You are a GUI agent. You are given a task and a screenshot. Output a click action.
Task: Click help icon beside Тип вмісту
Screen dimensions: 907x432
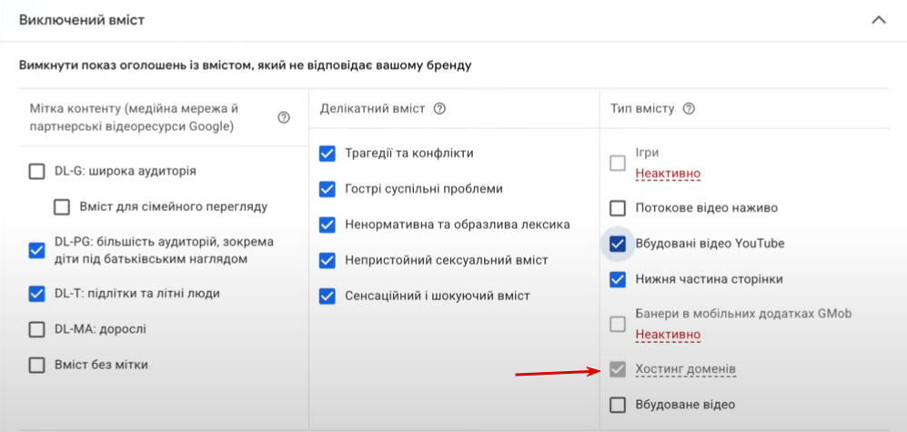689,109
